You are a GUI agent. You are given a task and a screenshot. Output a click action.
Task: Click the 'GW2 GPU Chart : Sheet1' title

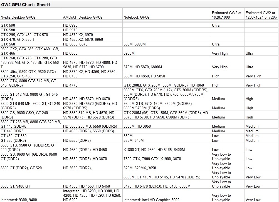pos(25,5)
